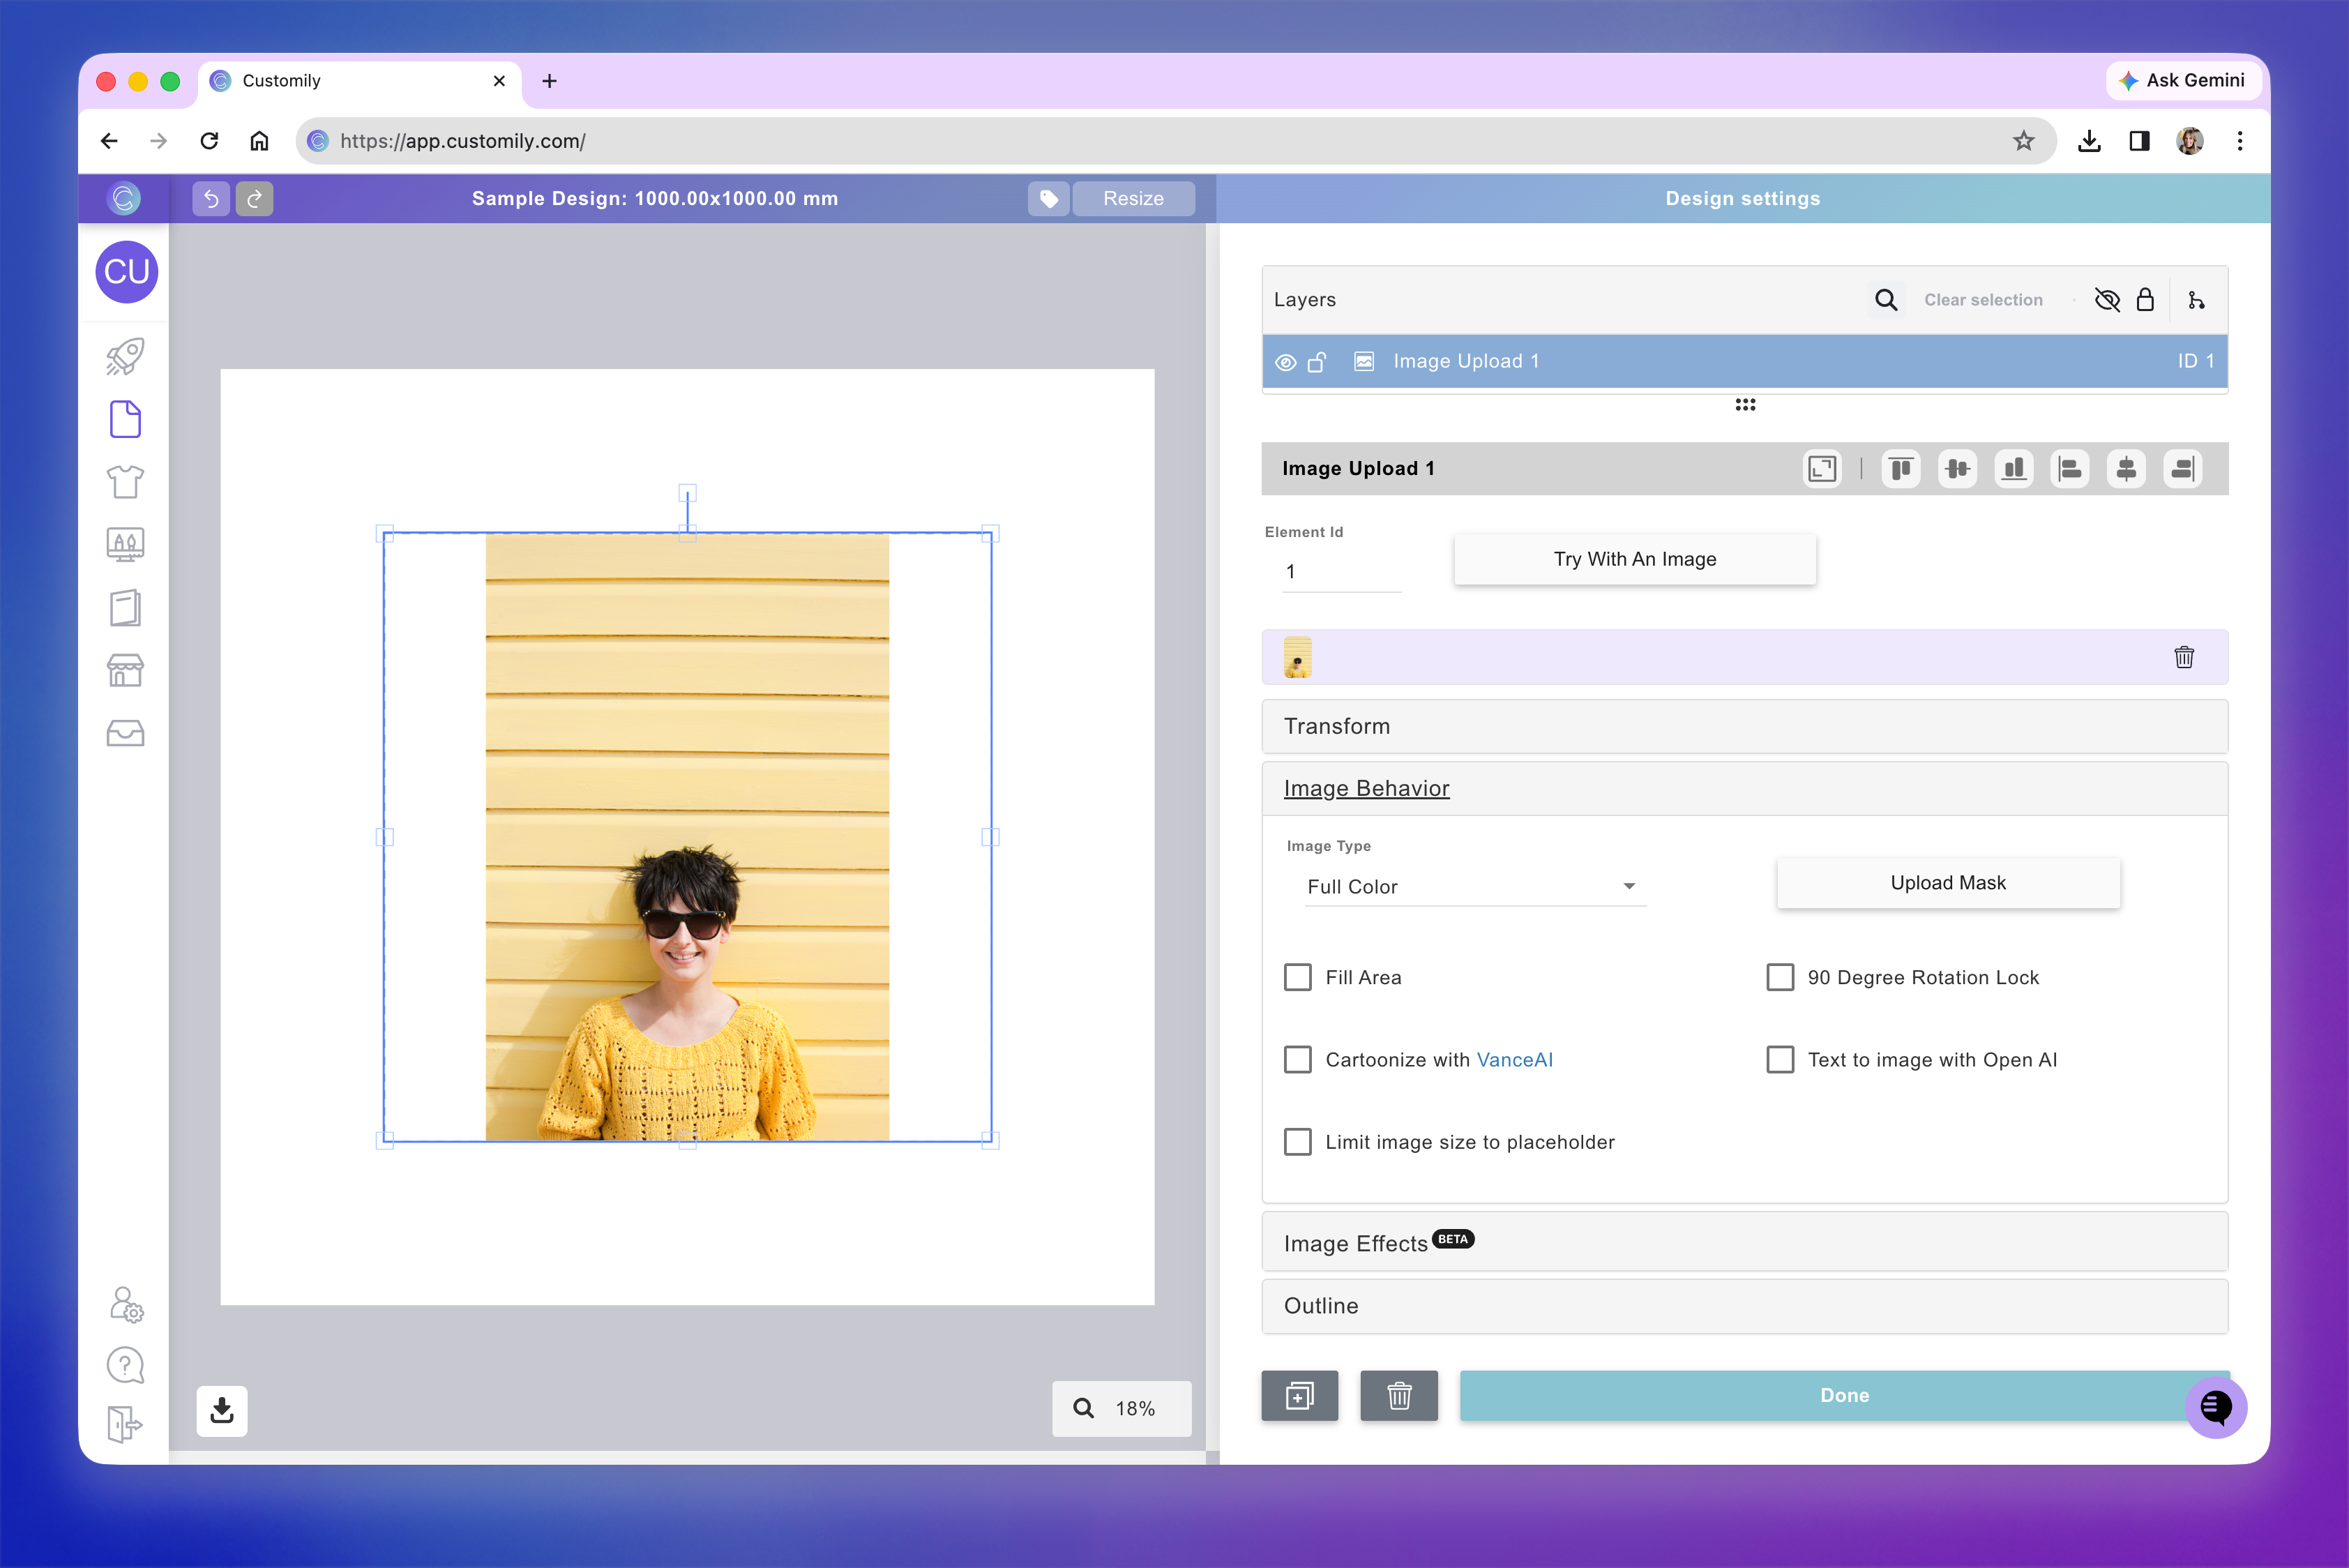Viewport: 2349px width, 1568px height.
Task: Click fit-to-canvas expand icon
Action: click(x=1822, y=468)
